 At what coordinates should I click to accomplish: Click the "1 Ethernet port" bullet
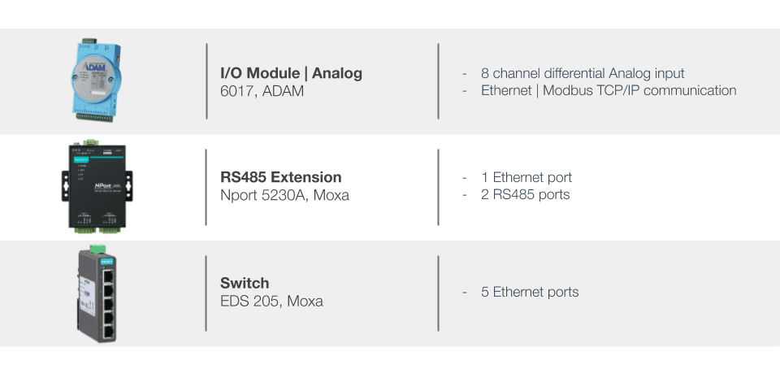click(x=526, y=177)
